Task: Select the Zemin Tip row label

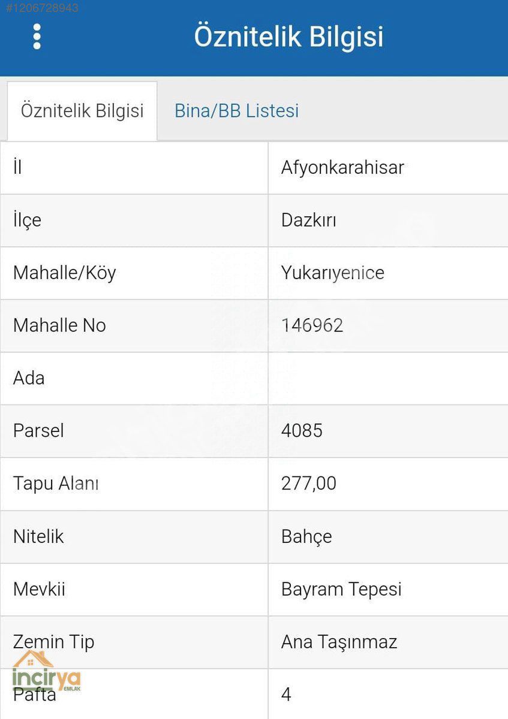Action: point(54,642)
